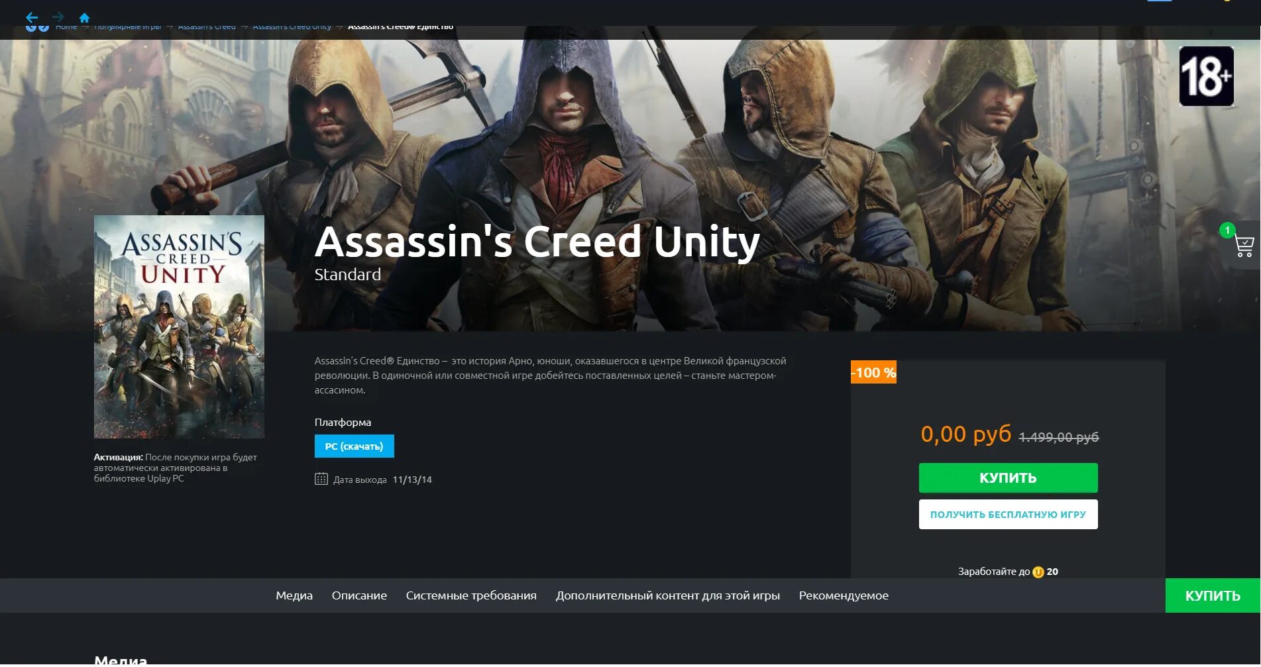1261x667 pixels.
Task: Click ПОЛУЧИТЬ БЕСПЛАТНУЮ ИГРУ button
Action: pyautogui.click(x=1008, y=514)
